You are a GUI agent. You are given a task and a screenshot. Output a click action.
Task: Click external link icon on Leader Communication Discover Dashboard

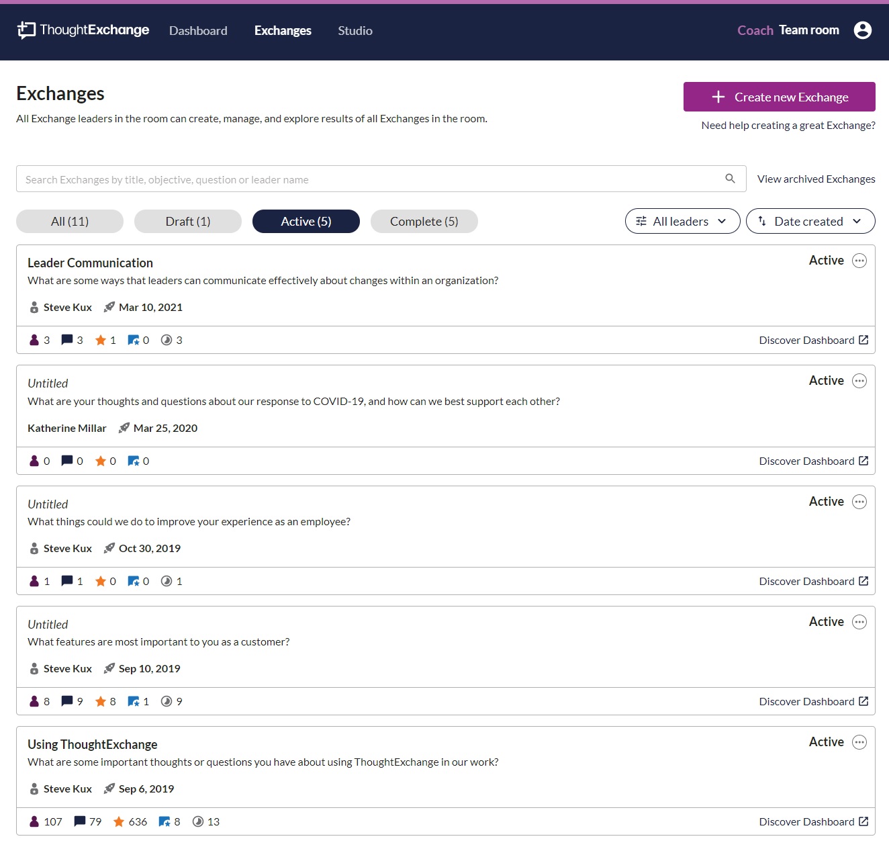pos(863,340)
